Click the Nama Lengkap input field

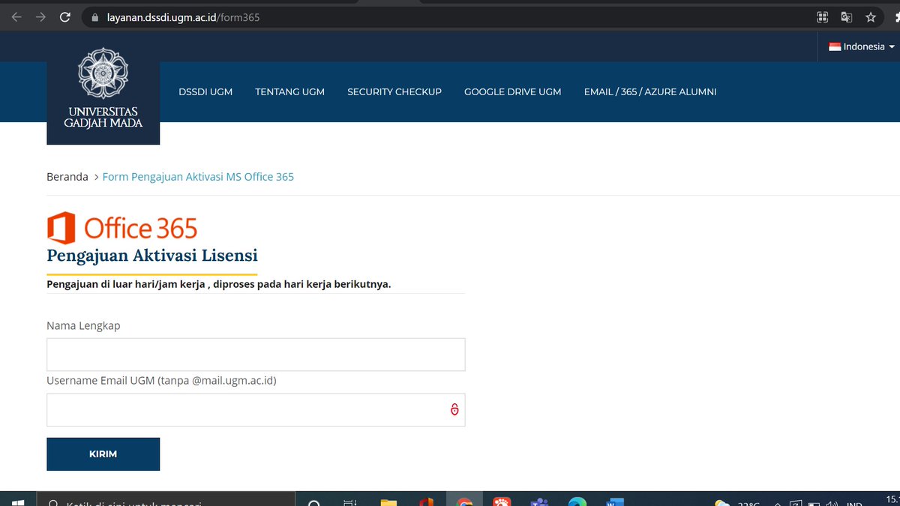pos(256,355)
